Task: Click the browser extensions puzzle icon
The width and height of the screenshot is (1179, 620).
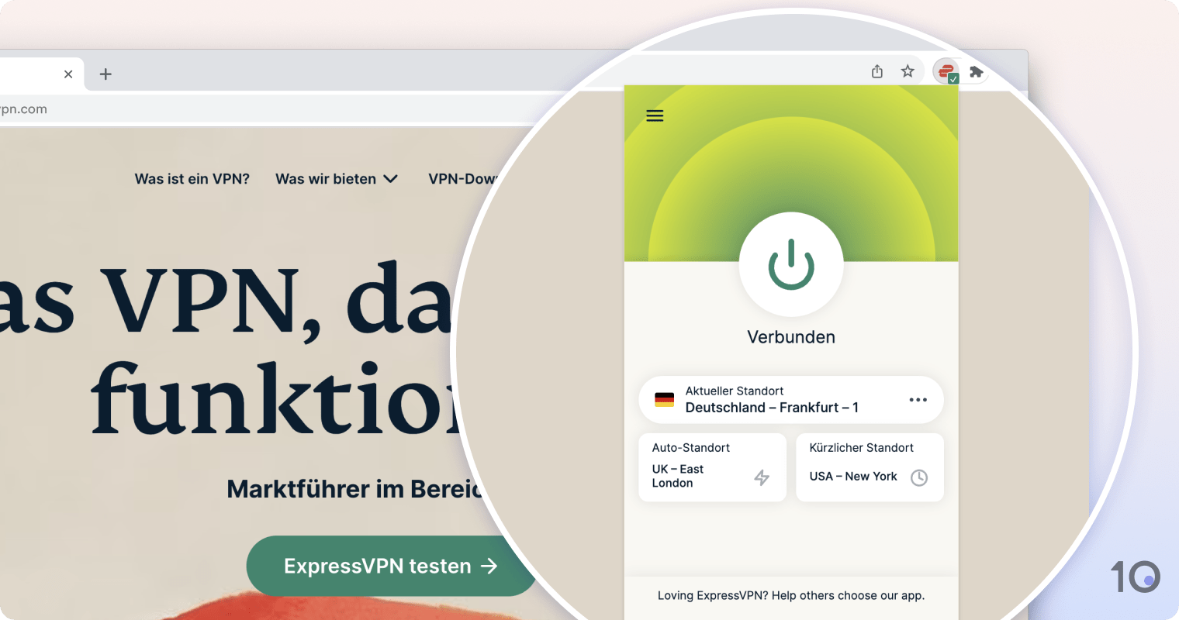Action: (x=977, y=71)
